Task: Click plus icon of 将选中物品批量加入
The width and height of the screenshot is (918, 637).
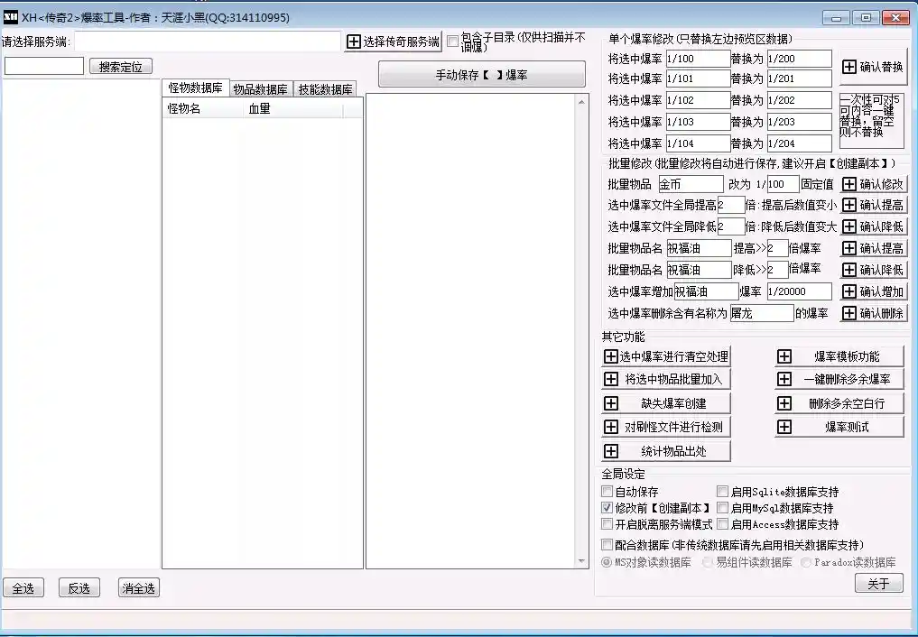Action: (x=610, y=379)
